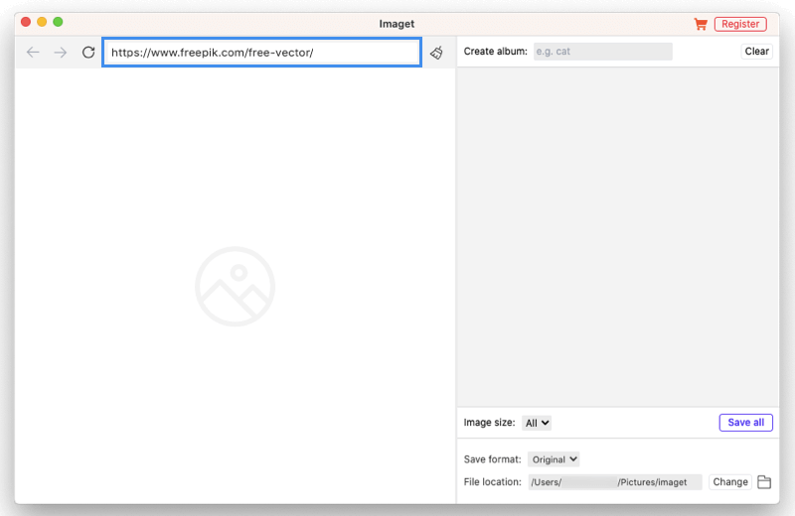
Task: Change the file save location
Action: click(729, 482)
